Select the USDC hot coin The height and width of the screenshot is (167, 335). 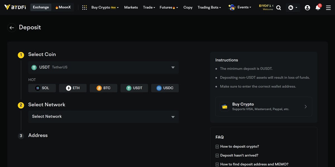pyautogui.click(x=165, y=88)
